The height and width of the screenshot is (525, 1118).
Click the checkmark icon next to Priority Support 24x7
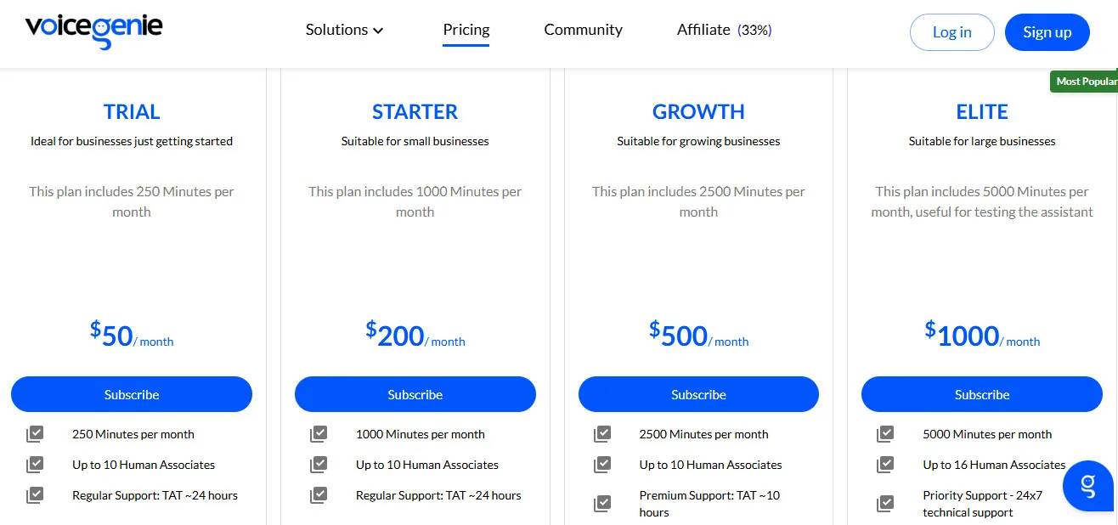coord(885,503)
